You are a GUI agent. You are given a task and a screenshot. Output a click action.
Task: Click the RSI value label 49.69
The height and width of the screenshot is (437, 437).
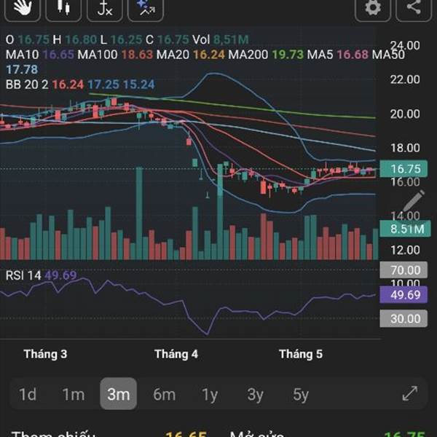(x=403, y=294)
